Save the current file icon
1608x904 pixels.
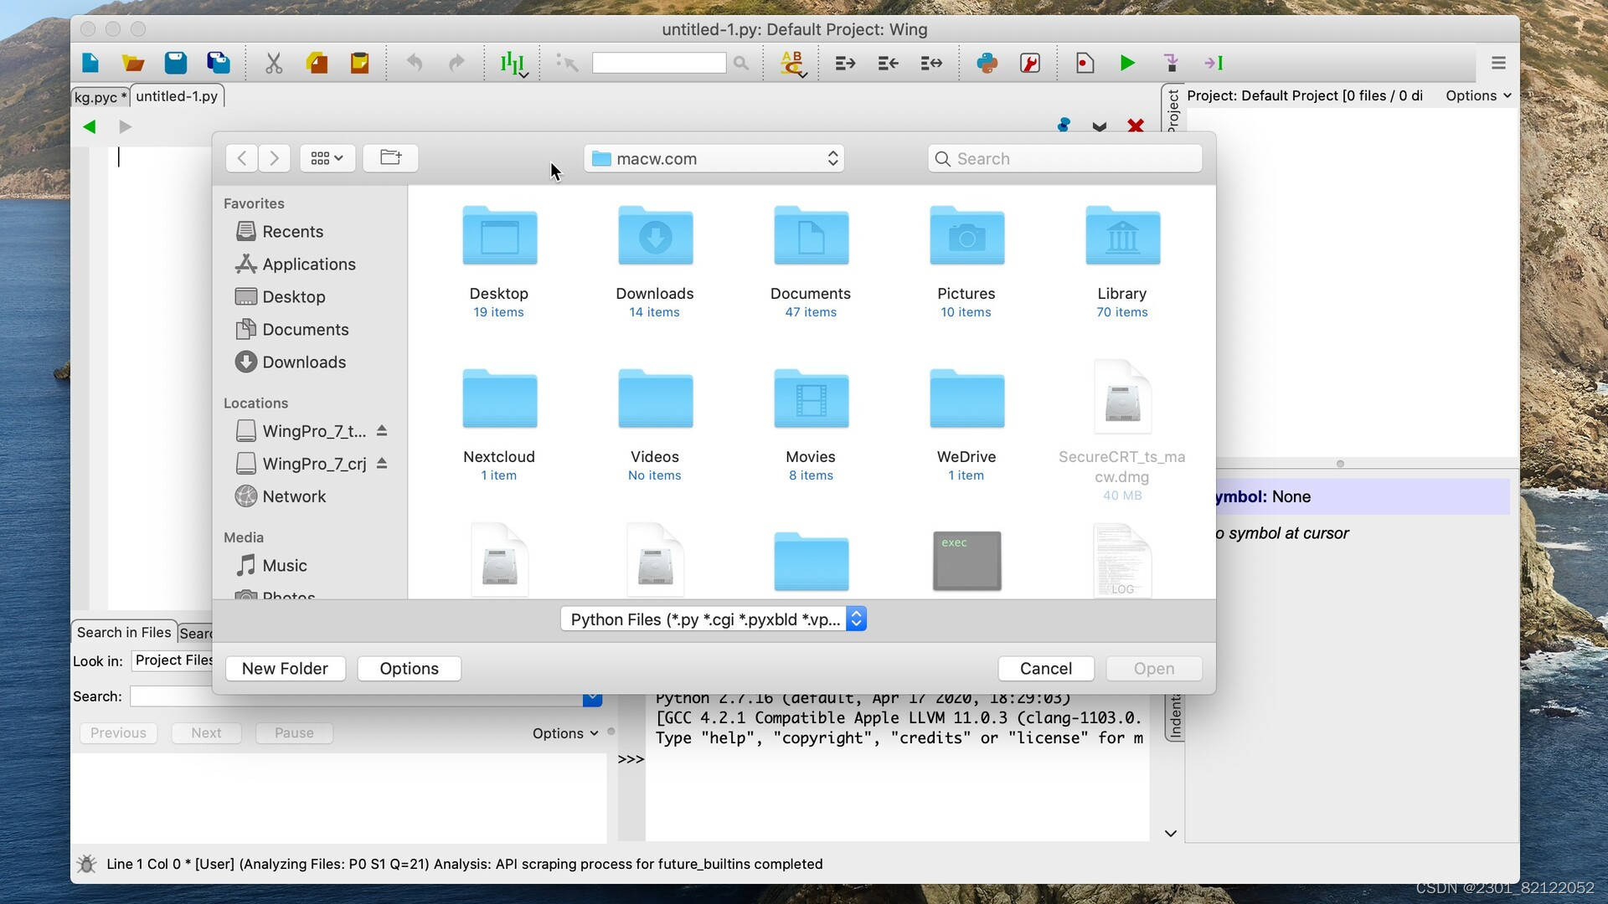click(x=175, y=63)
